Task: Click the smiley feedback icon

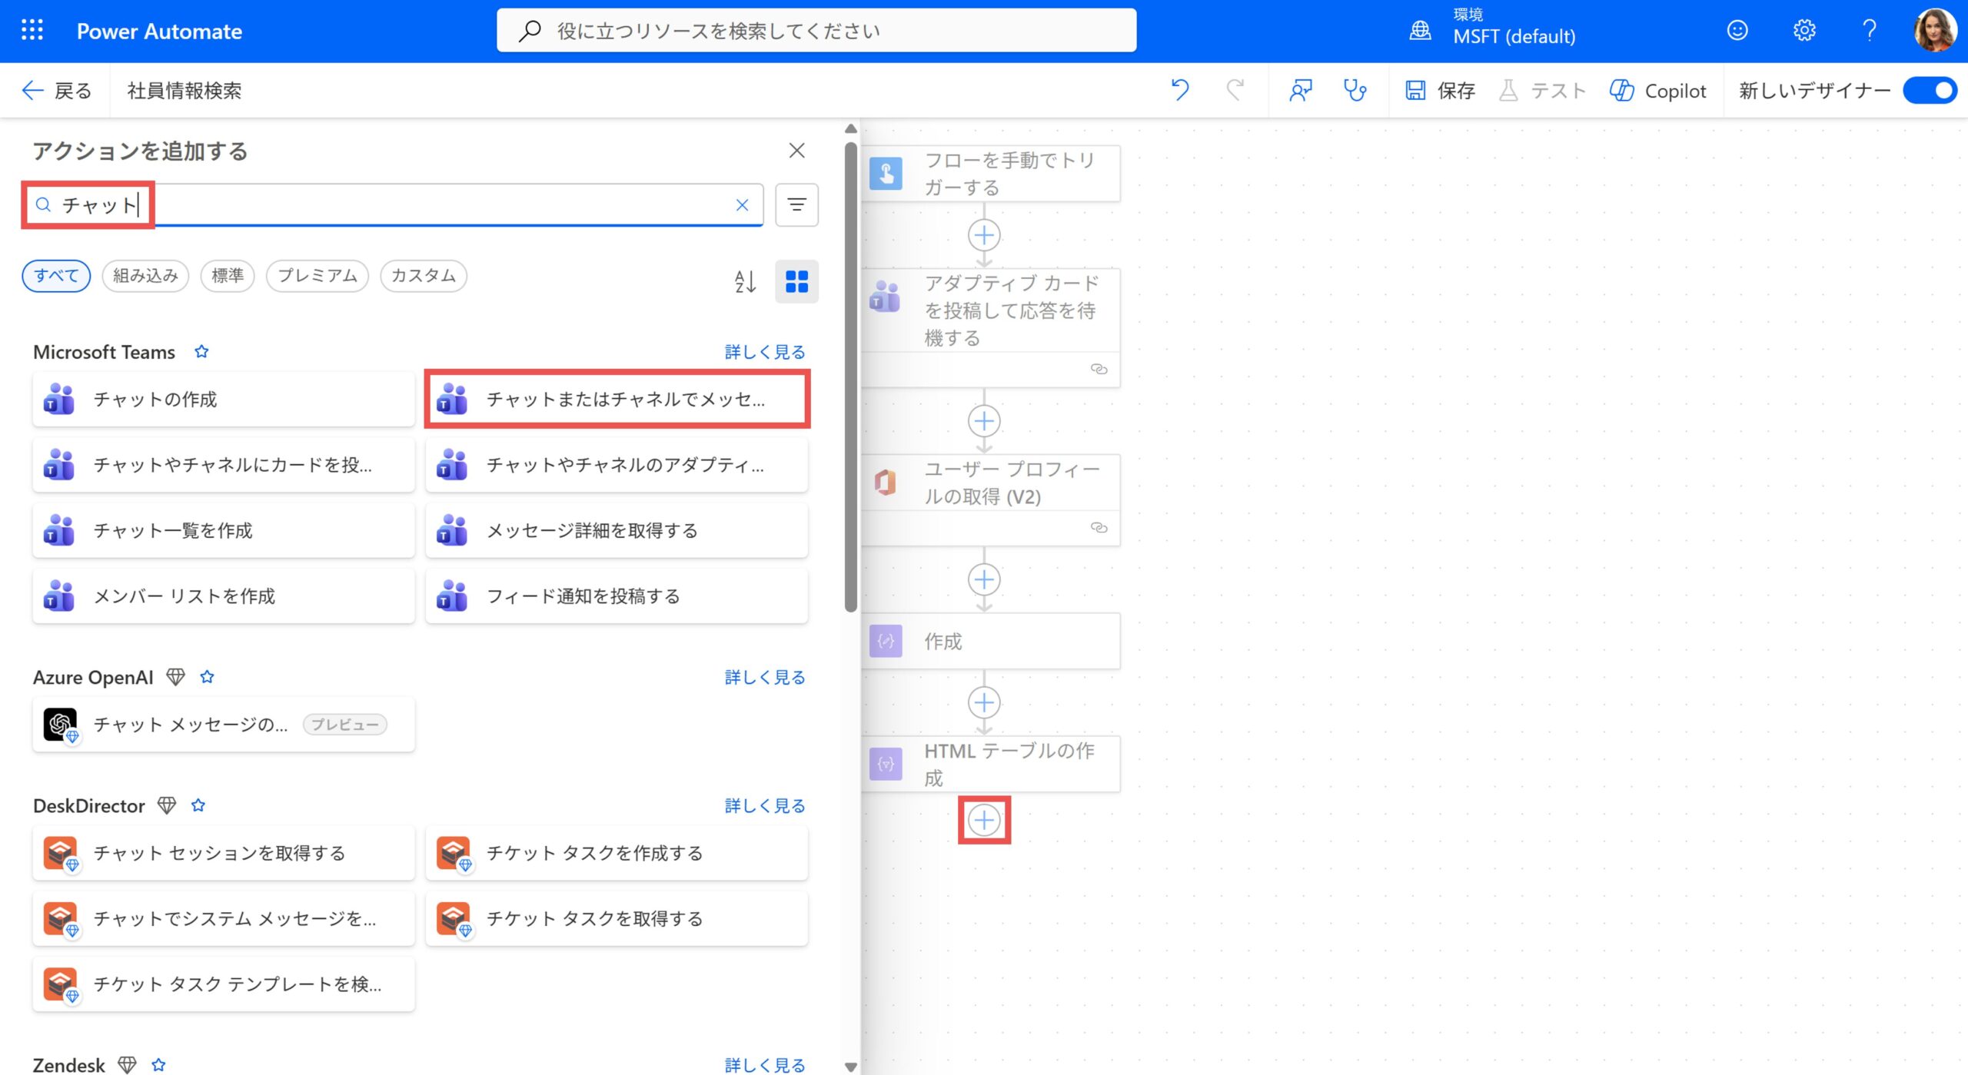Action: click(x=1737, y=31)
